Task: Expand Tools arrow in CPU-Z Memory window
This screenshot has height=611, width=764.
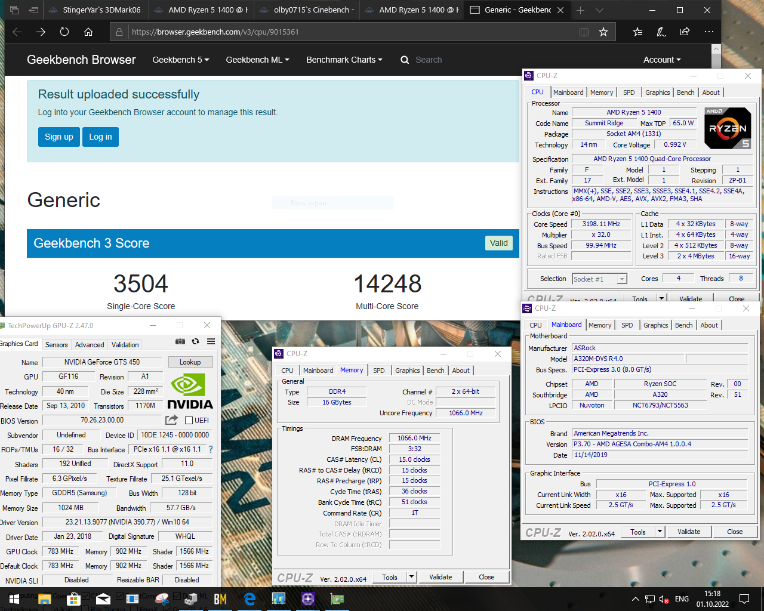Action: click(411, 577)
